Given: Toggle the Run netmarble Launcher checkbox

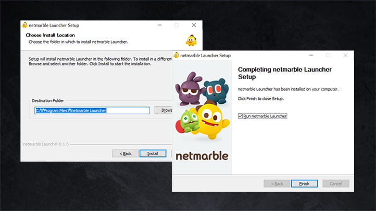Looking at the screenshot, I should click(x=240, y=116).
